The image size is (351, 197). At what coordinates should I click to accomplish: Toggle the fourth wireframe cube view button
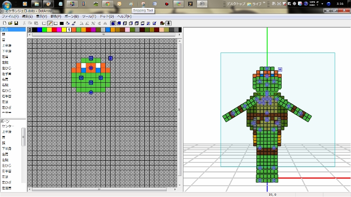pos(131,23)
